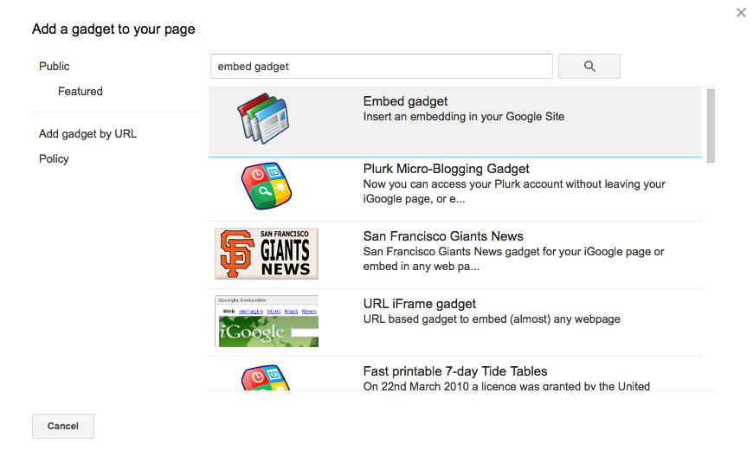The height and width of the screenshot is (457, 753).
Task: Open the Policy link in the sidebar
Action: pos(54,159)
